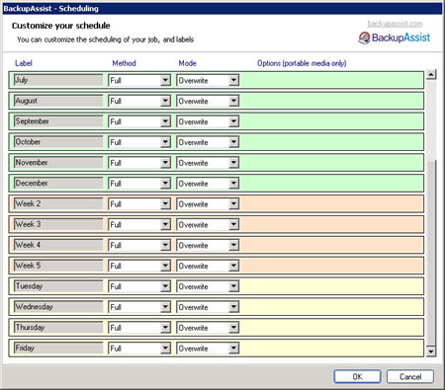
Task: Open the Mode dropdown for December
Action: tap(208, 184)
